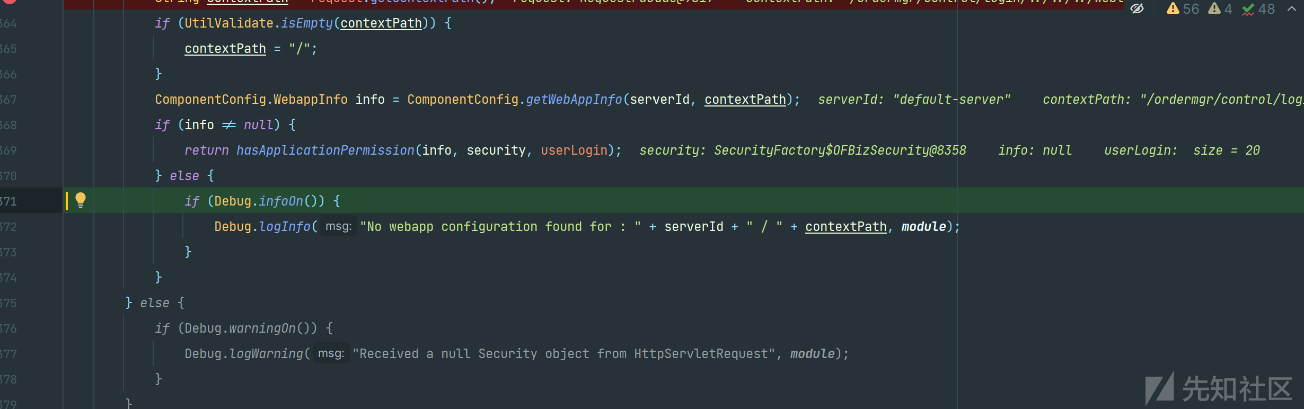
Task: Click the bold module argument in logInfo call
Action: [x=924, y=227]
